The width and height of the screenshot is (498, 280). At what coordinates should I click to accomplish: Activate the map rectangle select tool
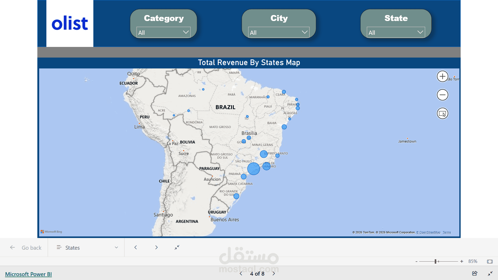(x=442, y=114)
